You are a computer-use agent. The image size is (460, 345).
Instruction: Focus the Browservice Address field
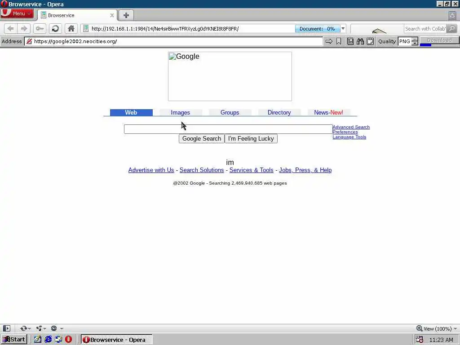(x=174, y=41)
